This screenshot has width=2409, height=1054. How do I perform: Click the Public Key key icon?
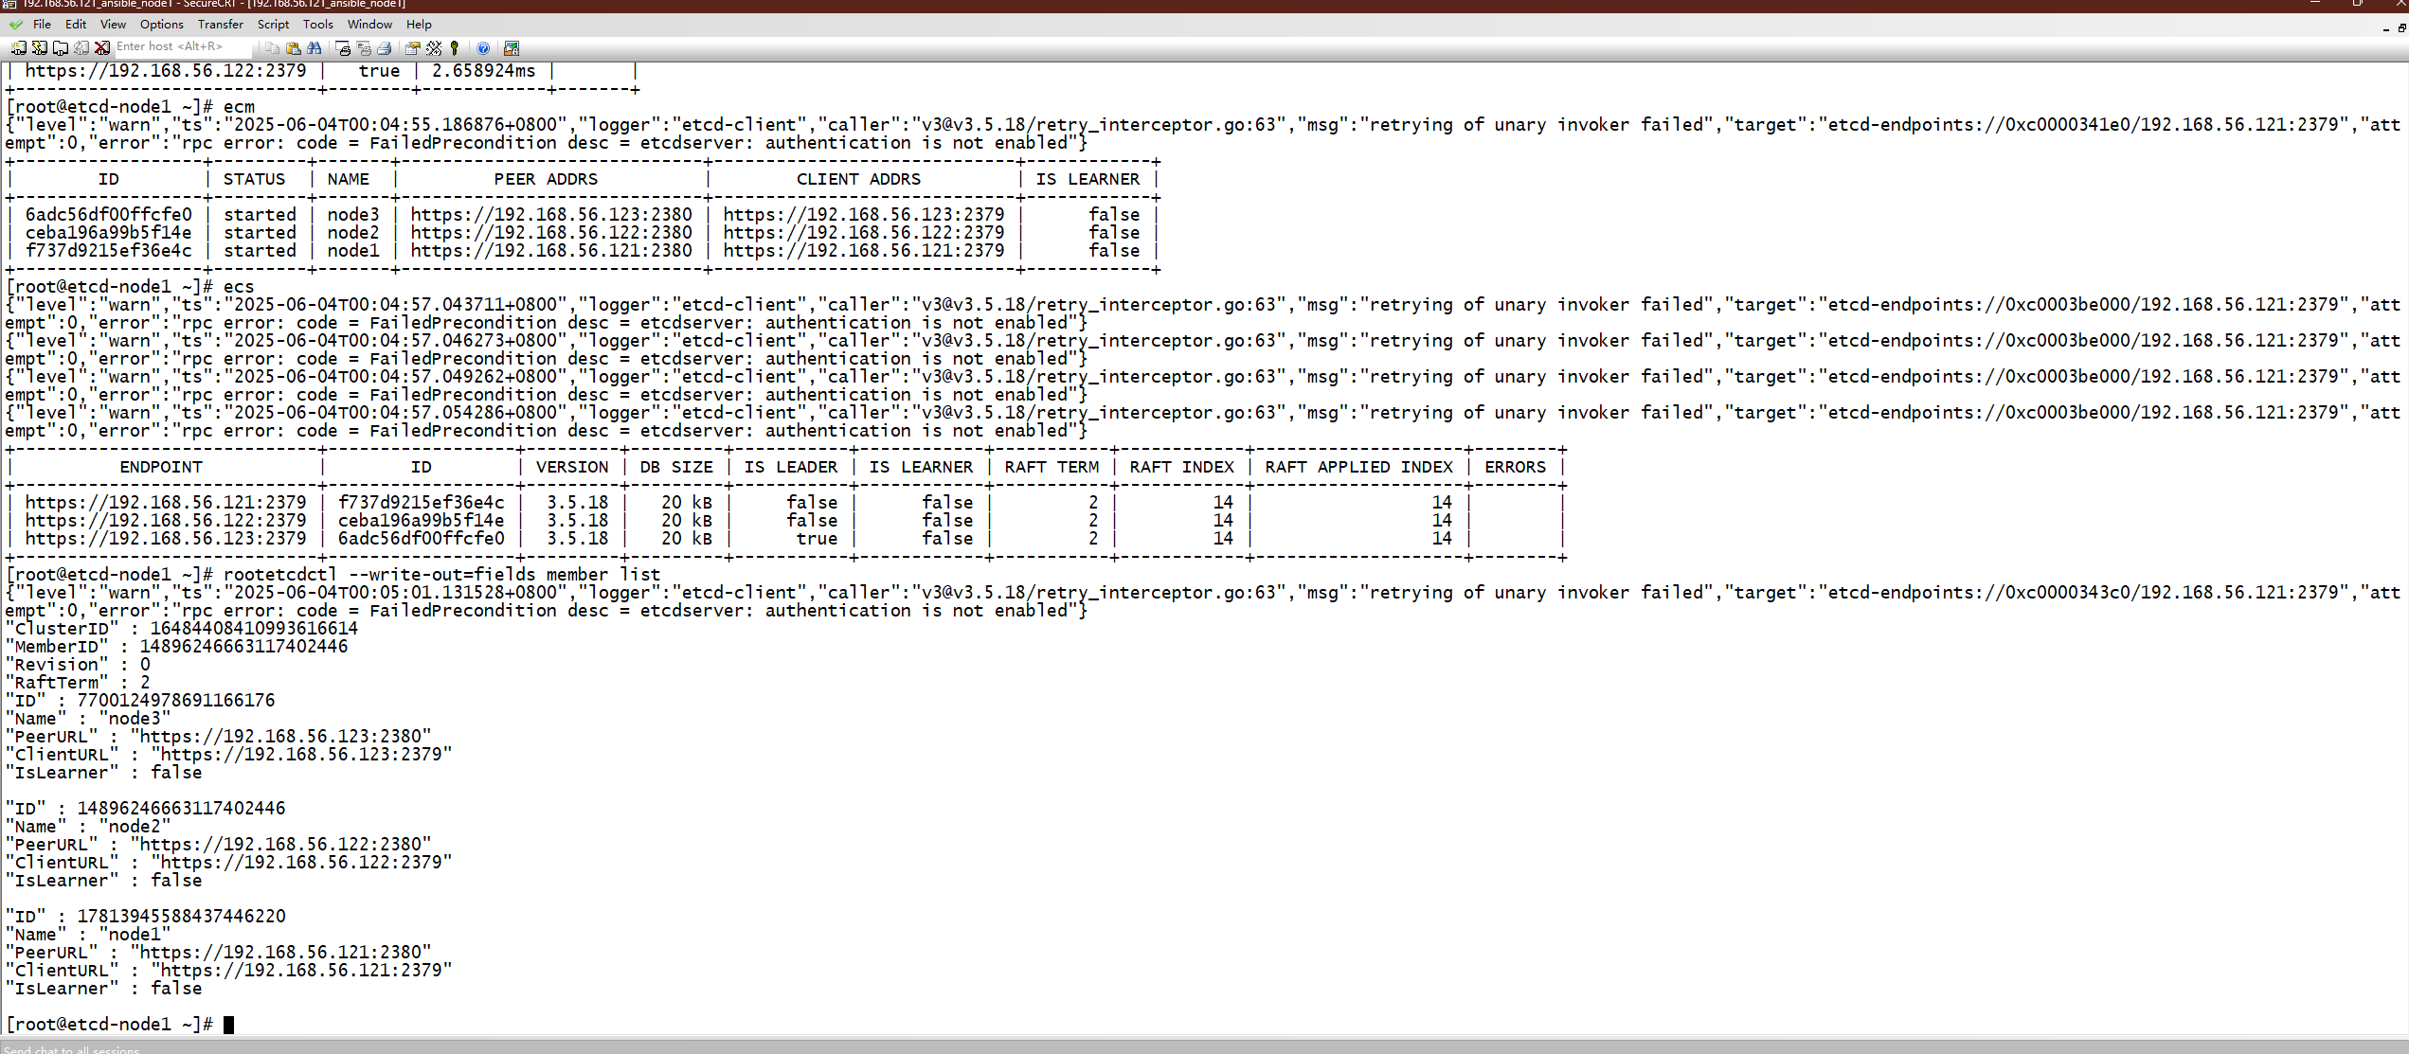click(455, 48)
